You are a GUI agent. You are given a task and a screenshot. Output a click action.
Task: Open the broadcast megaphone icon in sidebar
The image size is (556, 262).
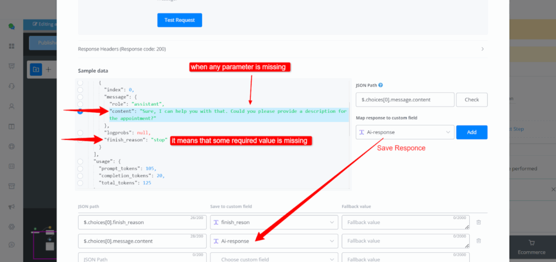tap(11, 206)
